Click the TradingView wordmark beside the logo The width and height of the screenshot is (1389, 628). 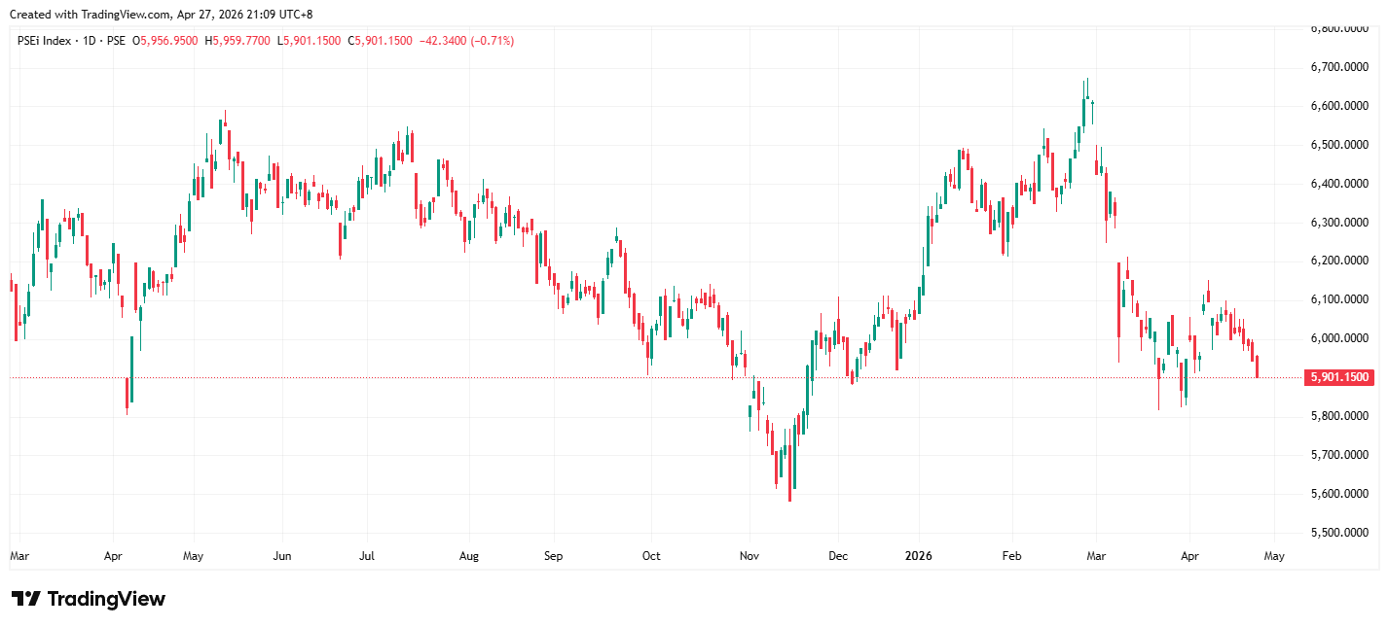(x=106, y=599)
